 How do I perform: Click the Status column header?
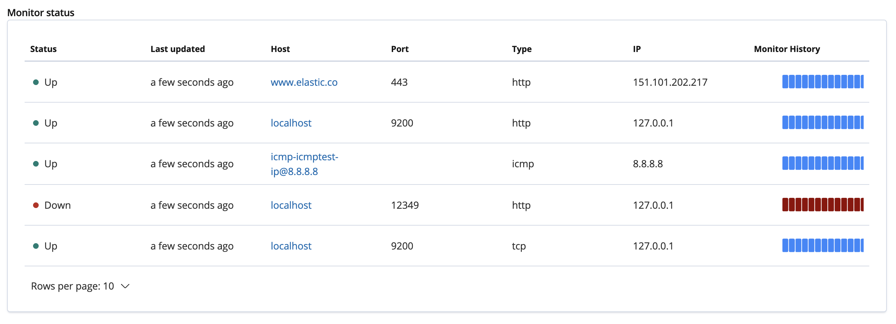(x=43, y=49)
